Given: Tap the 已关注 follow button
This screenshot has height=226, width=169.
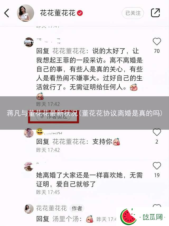Looking at the screenshot, I should pos(133,13).
